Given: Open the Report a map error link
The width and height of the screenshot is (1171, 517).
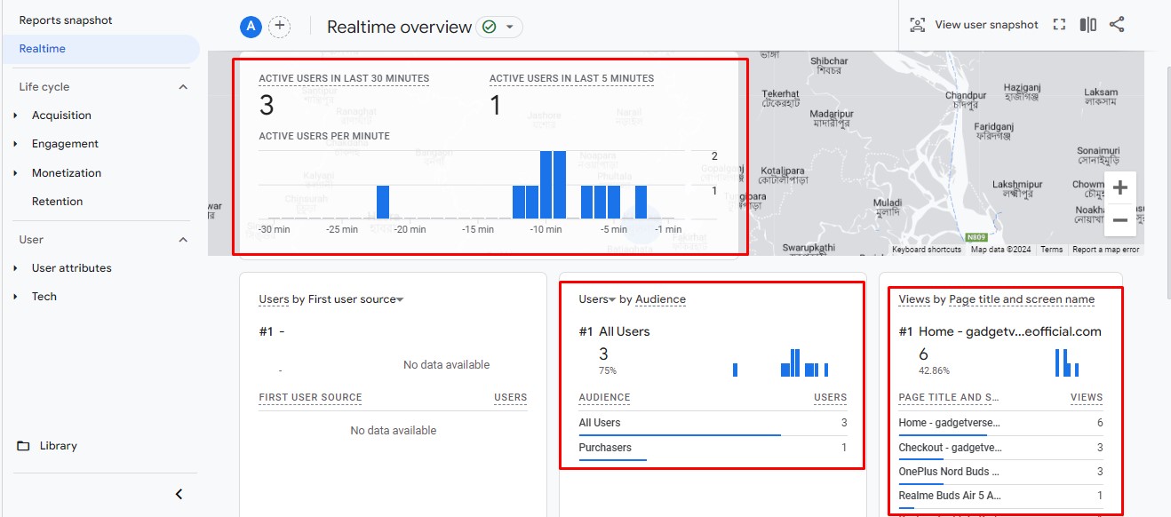Looking at the screenshot, I should click(1105, 250).
